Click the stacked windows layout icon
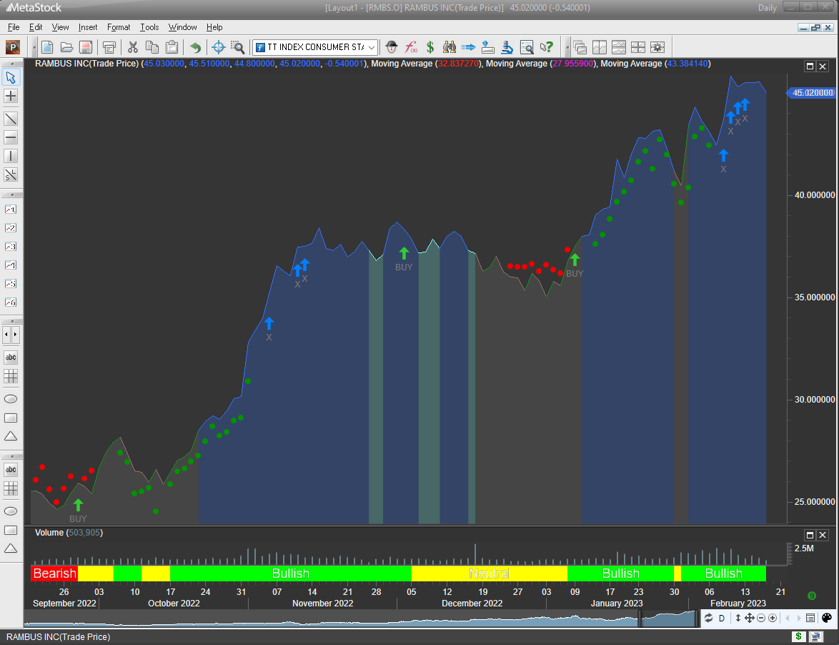Viewport: 839px width, 645px height. click(580, 47)
